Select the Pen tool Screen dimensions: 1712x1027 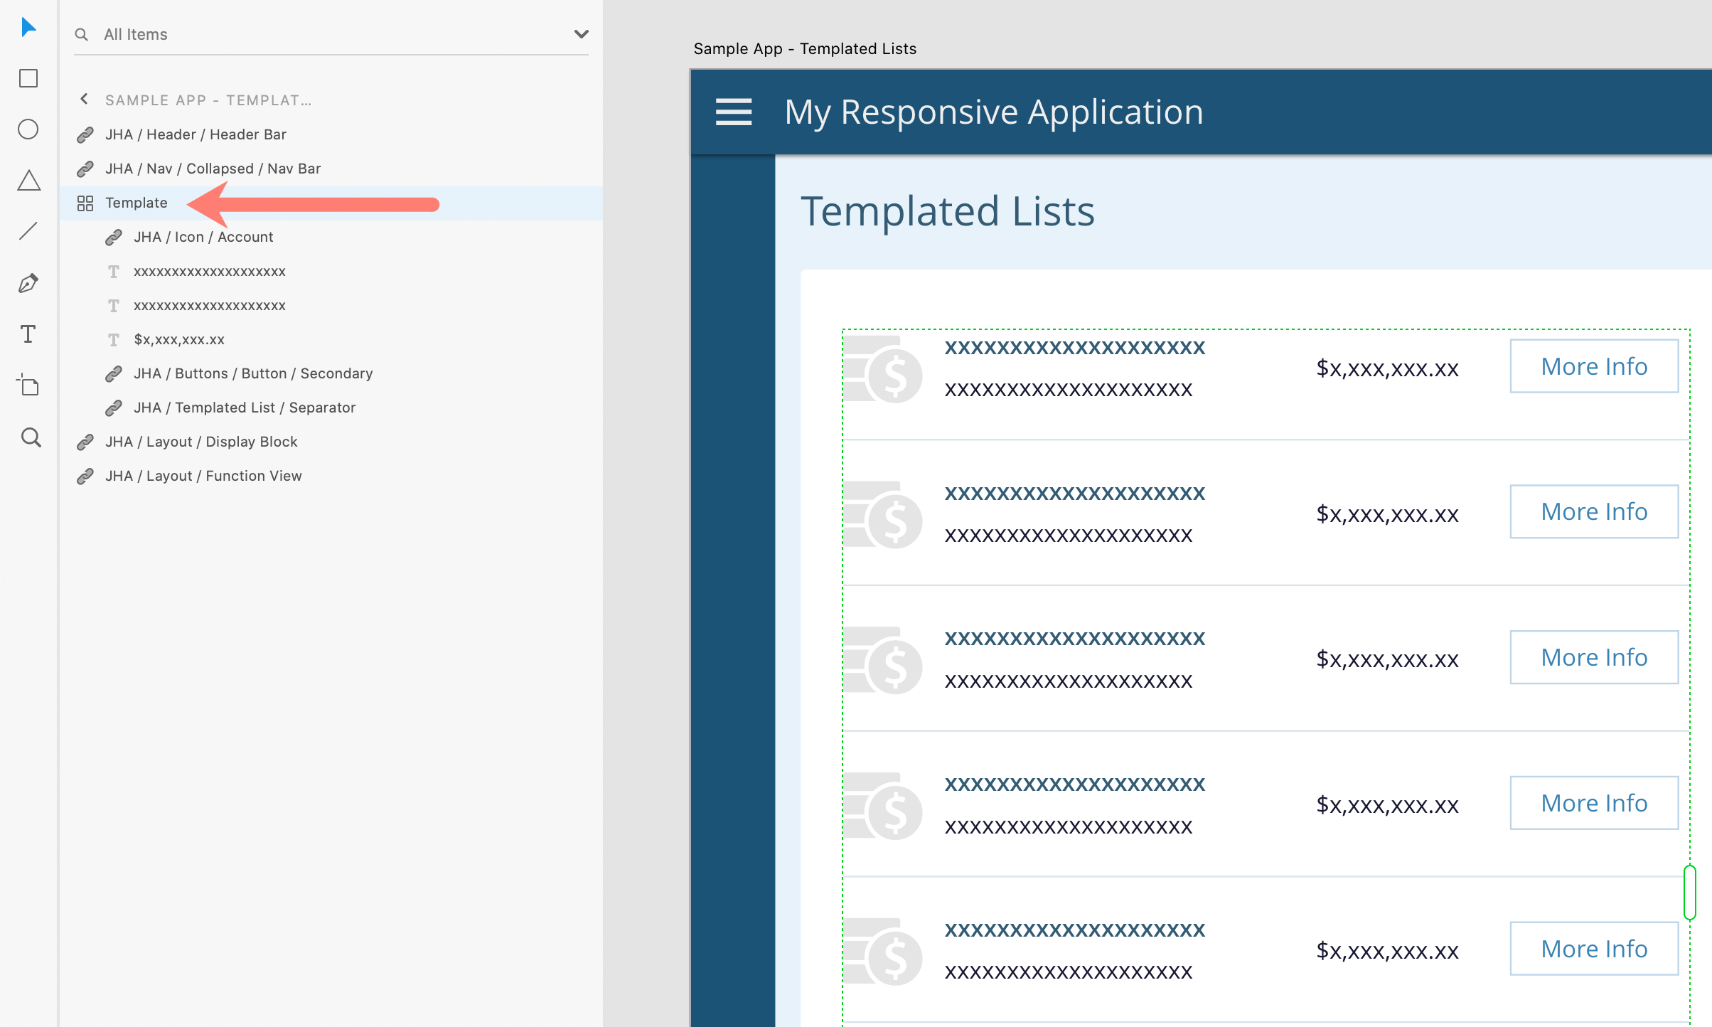28,283
